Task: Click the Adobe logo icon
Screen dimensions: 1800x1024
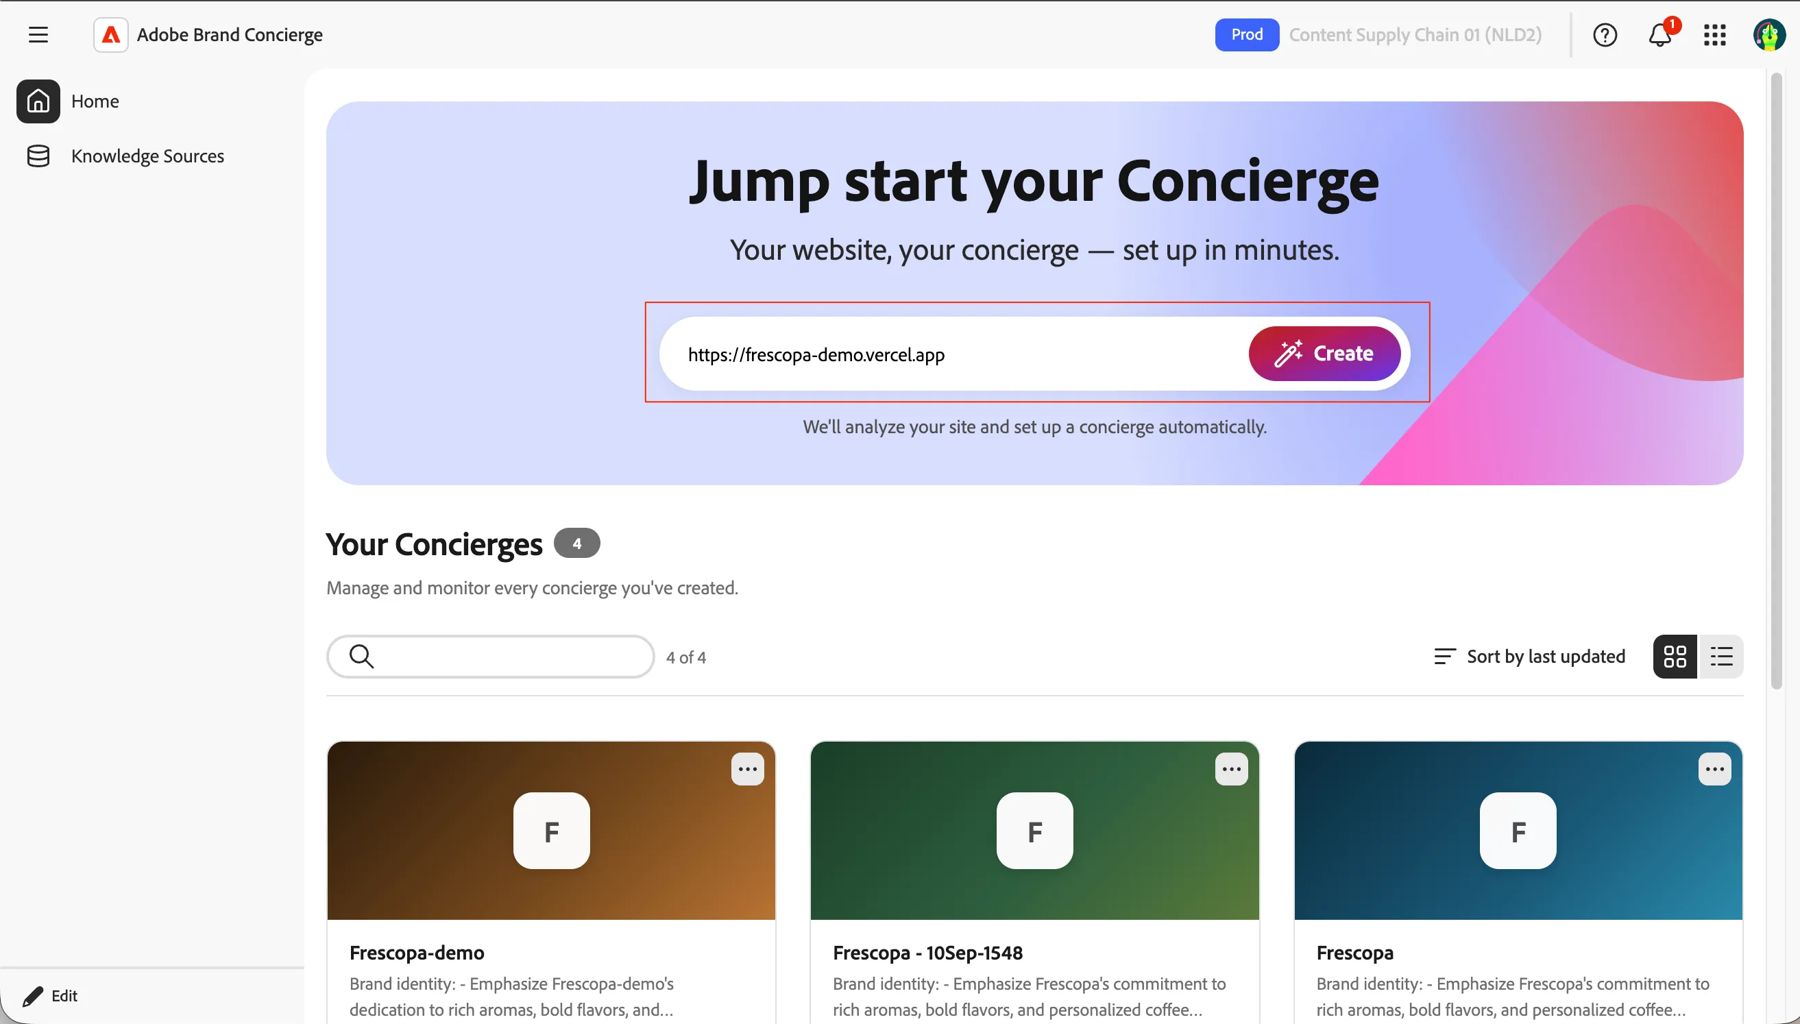Action: 111,34
